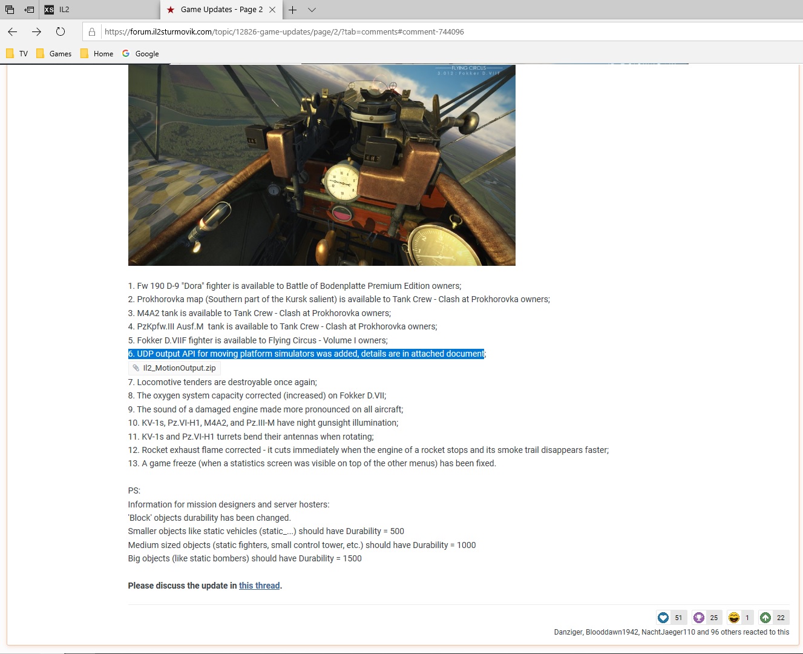Viewport: 803px width, 654px height.
Task: Click 'Locomotive tenders are destroyable once again'
Action: [x=223, y=382]
